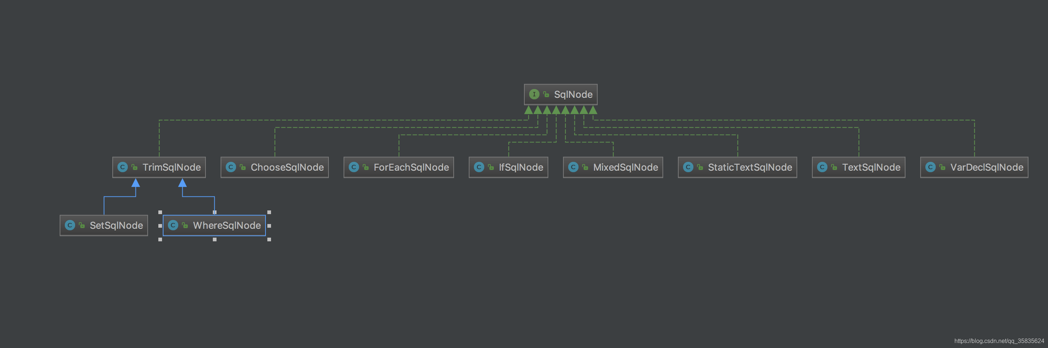Click the interface icon on SqlNode
The width and height of the screenshot is (1048, 348).
click(534, 94)
